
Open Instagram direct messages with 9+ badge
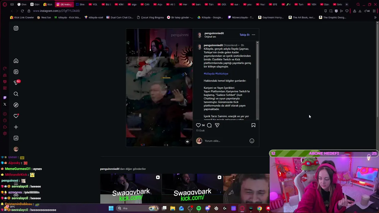pyautogui.click(x=16, y=83)
